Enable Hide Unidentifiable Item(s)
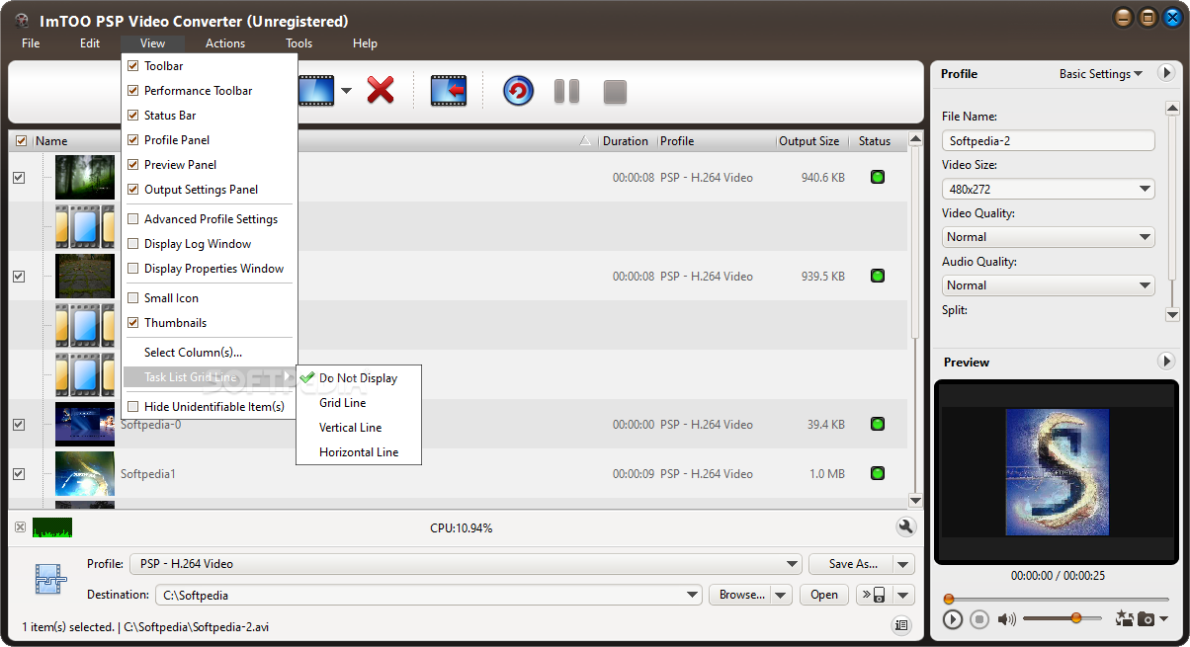The width and height of the screenshot is (1190, 647). pyautogui.click(x=133, y=407)
